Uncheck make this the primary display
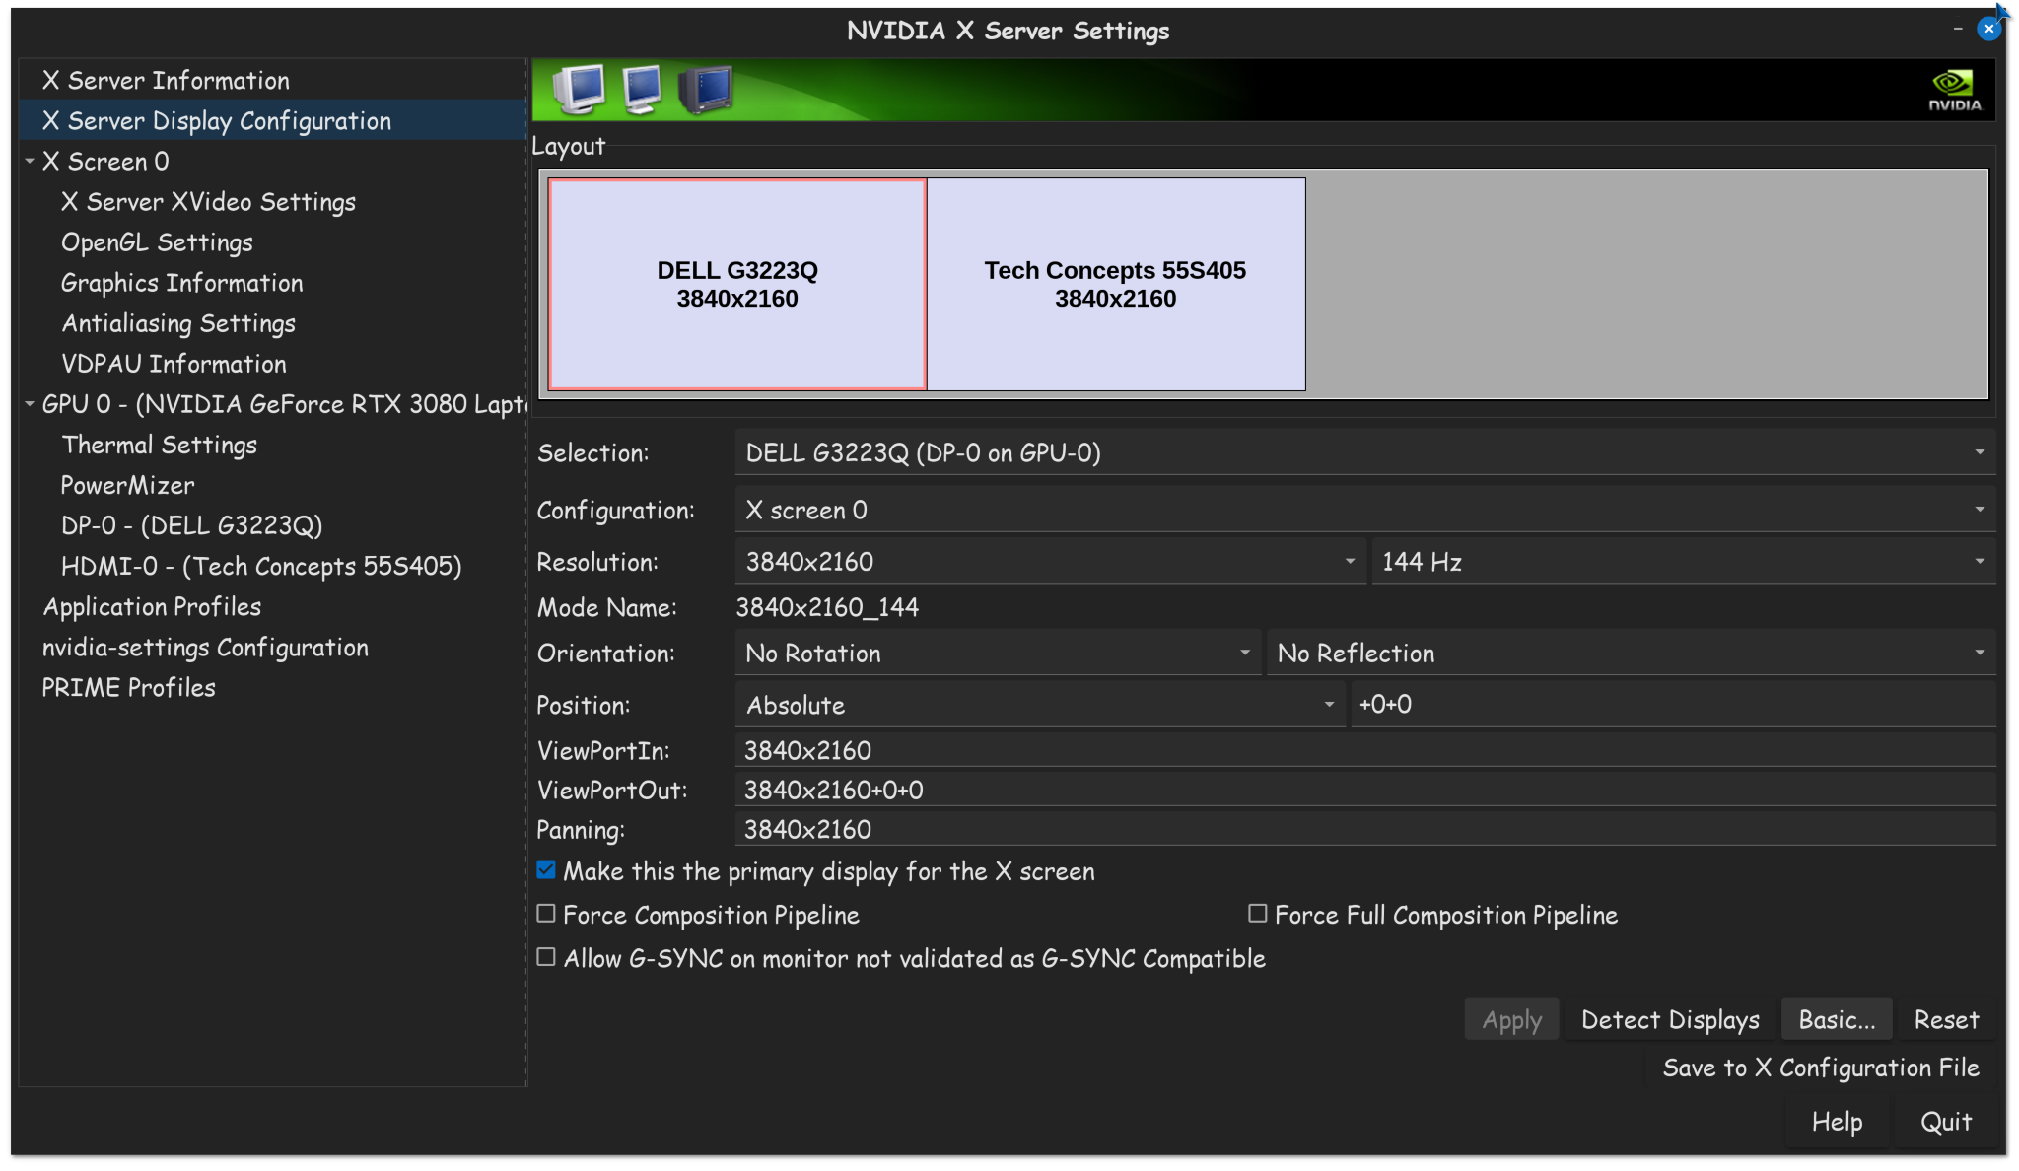Screen dimensions: 2019x1171 pos(546,870)
